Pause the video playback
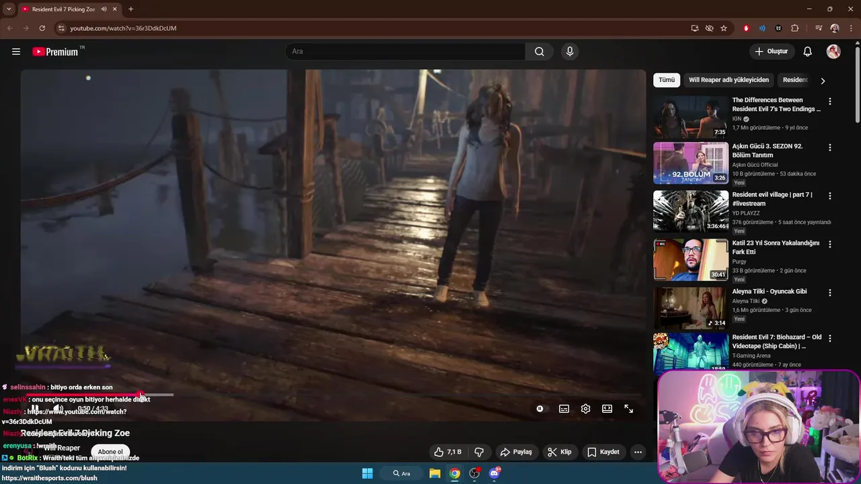861x484 pixels. (35, 409)
